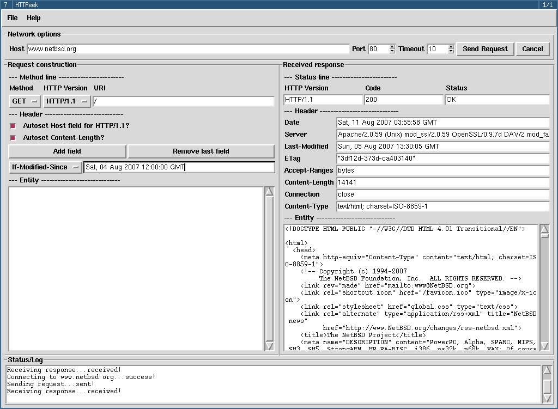Click the response Entity scrollbar thumb
558x409 pixels.
(x=544, y=236)
